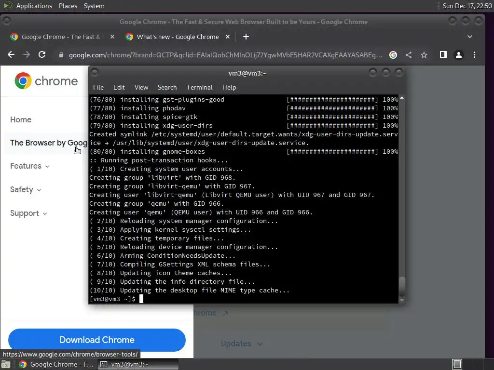Click Google Chrome taskbar entry
Image resolution: width=494 pixels, height=370 pixels.
point(56,364)
